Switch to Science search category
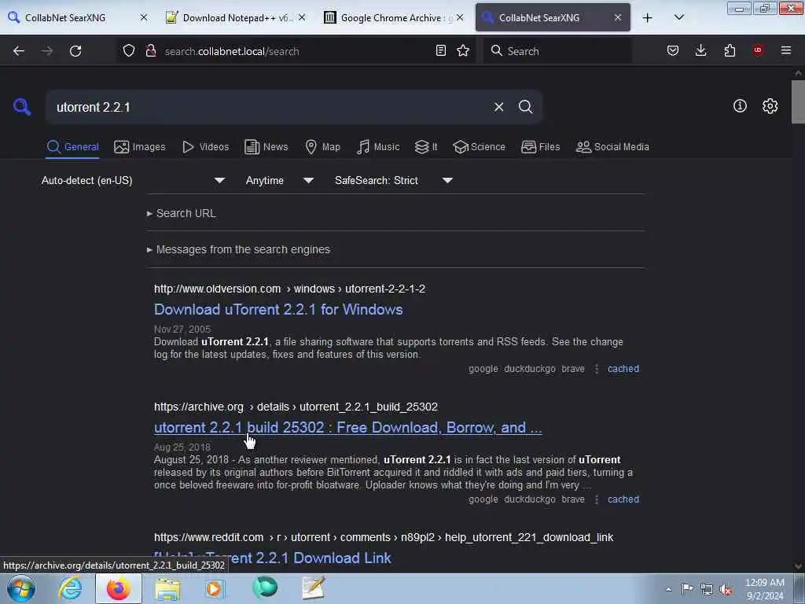 pyautogui.click(x=479, y=147)
